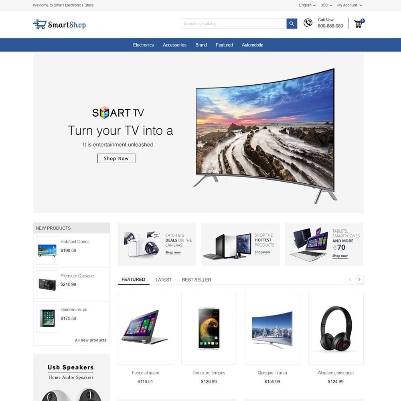Open the Pleasure Quisque camera thumbnail

click(x=47, y=284)
